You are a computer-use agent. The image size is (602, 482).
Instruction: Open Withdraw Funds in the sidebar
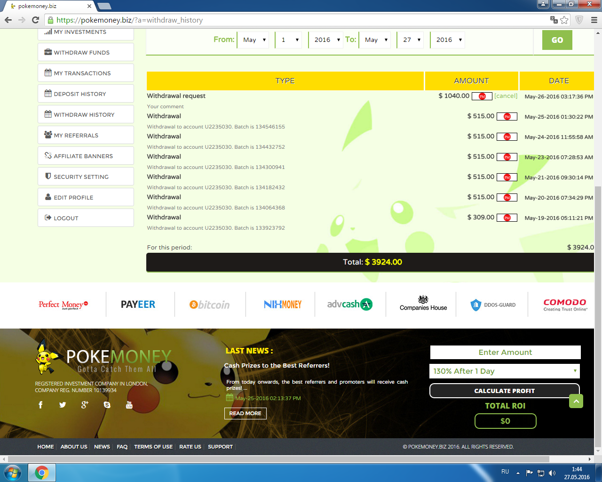[86, 52]
